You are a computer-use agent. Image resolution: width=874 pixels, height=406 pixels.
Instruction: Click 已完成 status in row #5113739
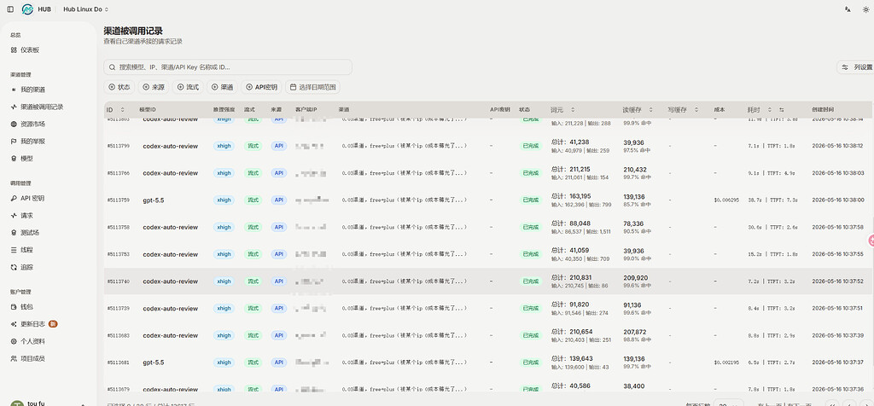529,309
